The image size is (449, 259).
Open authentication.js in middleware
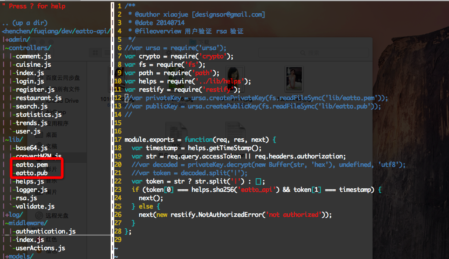(x=46, y=231)
